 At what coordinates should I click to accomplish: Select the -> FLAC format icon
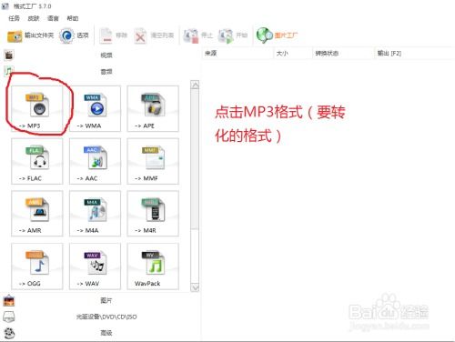tap(37, 161)
